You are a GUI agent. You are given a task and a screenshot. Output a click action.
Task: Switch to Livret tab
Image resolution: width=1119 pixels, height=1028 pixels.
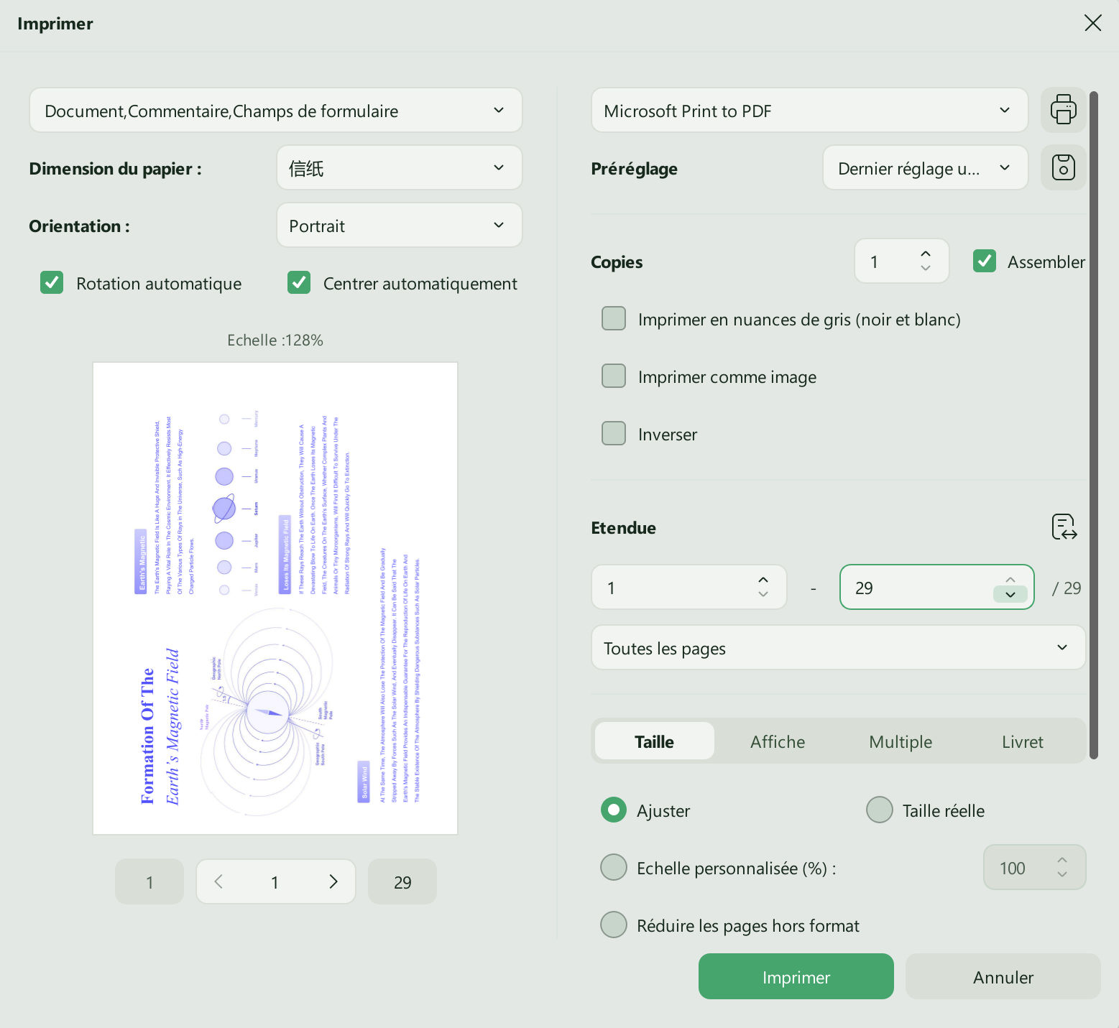tap(1023, 741)
